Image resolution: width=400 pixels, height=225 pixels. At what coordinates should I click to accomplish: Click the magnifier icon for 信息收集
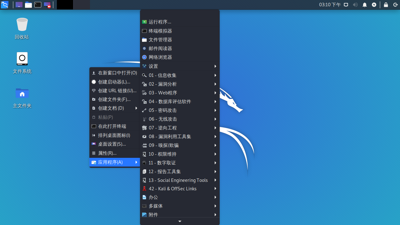[x=144, y=75]
